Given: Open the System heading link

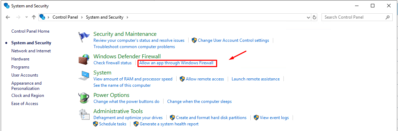Looking at the screenshot, I should pyautogui.click(x=102, y=73).
